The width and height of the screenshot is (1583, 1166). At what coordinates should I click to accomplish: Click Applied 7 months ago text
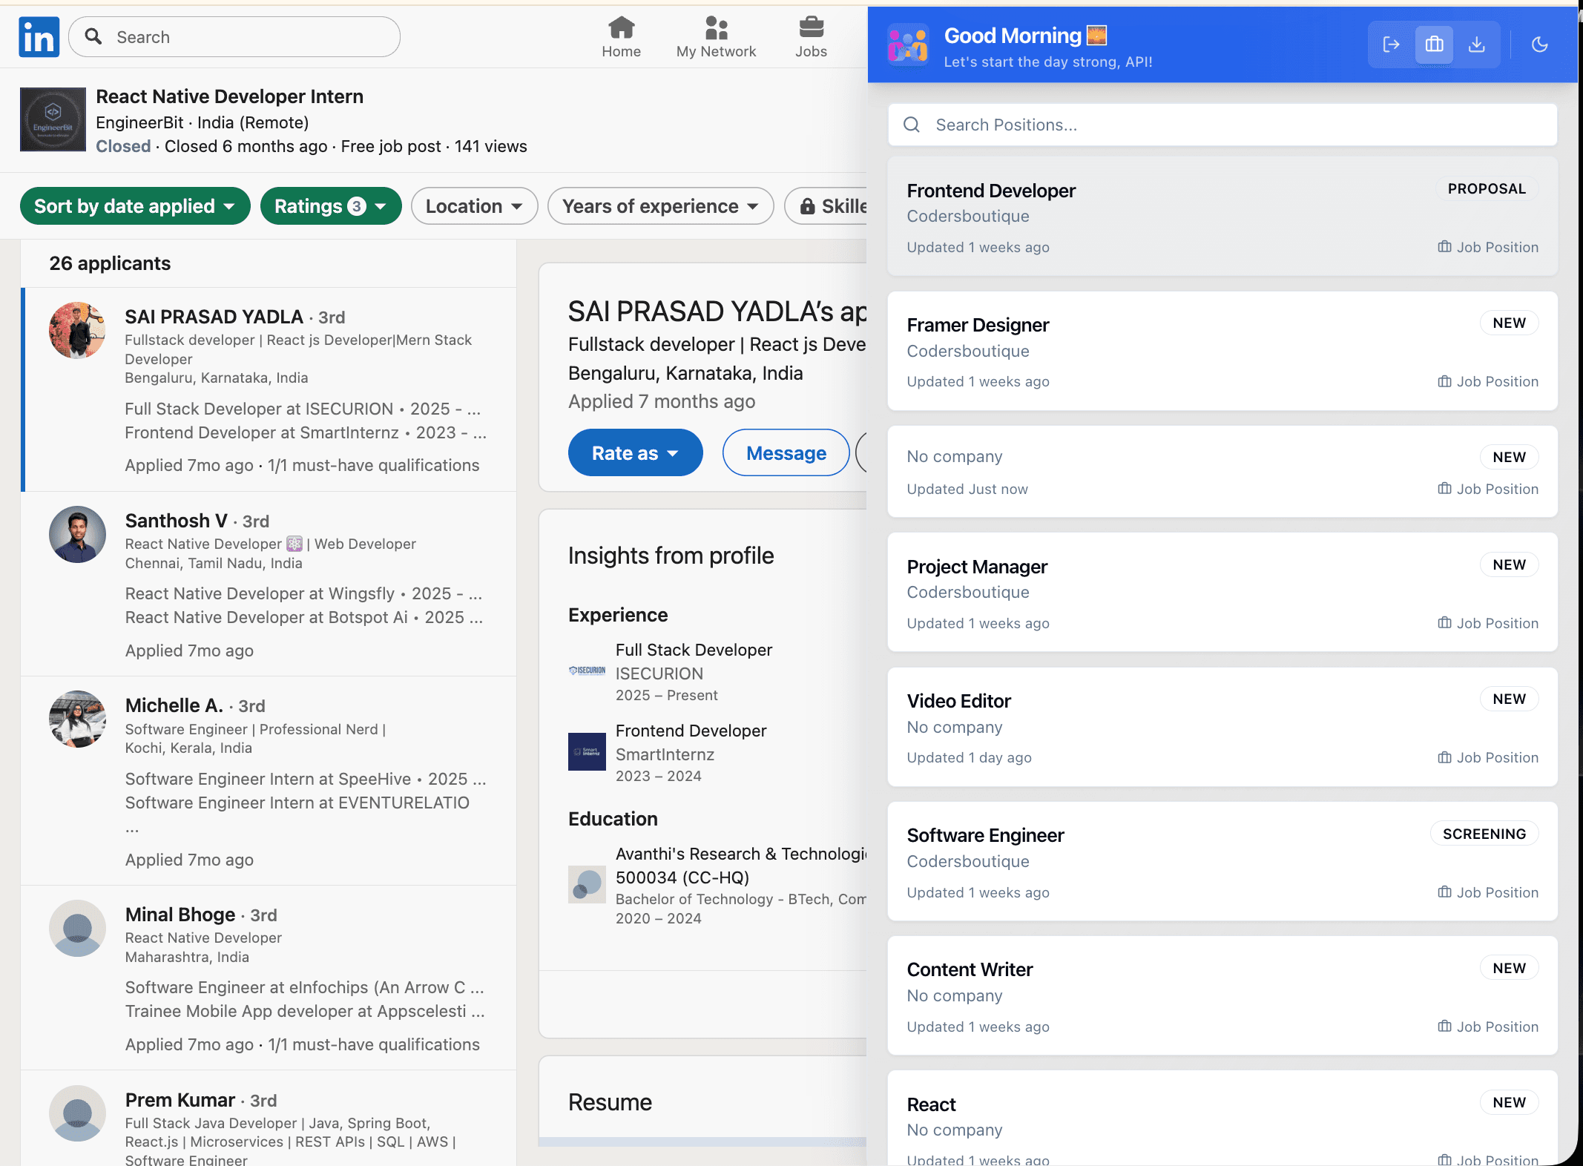(662, 401)
